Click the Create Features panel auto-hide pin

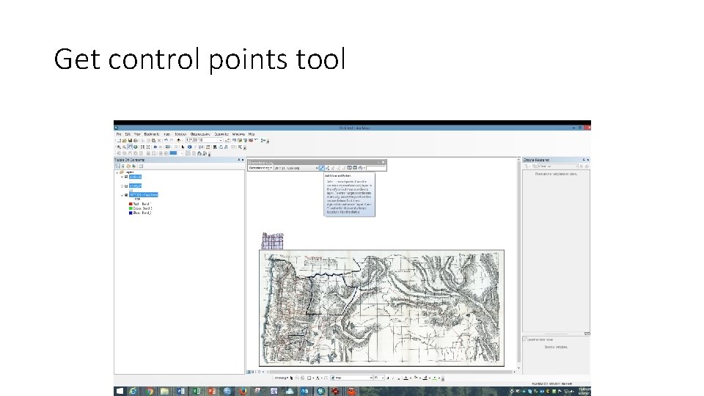pos(584,160)
